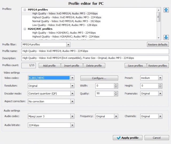Image resolution: width=171 pixels, height=144 pixels.
Task: Click into the Profile name field
Action: click(x=95, y=51)
